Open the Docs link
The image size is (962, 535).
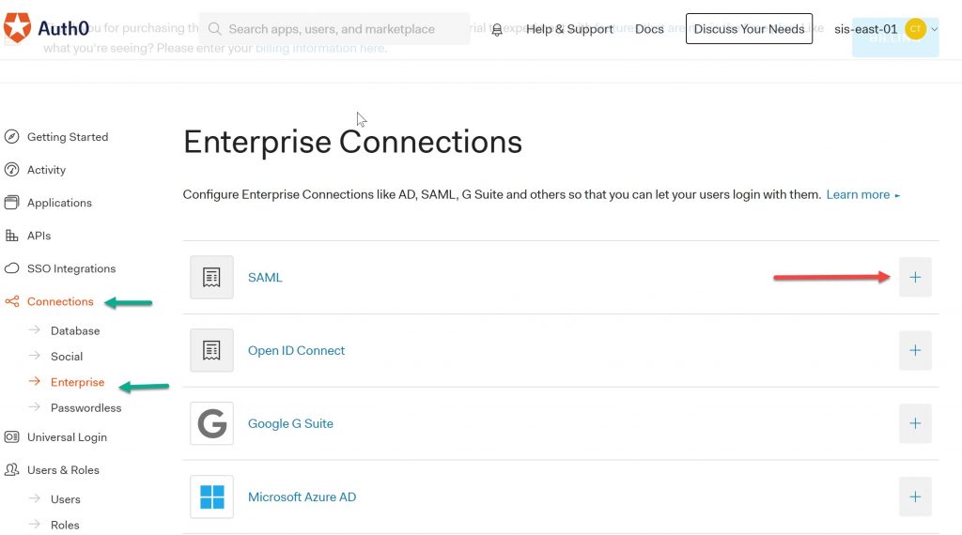tap(649, 29)
